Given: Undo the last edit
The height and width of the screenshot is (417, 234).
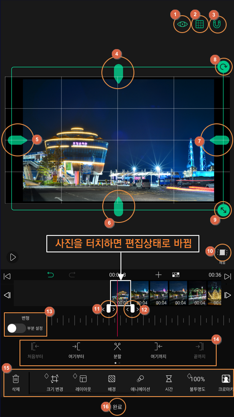Looking at the screenshot, I should coord(50,275).
